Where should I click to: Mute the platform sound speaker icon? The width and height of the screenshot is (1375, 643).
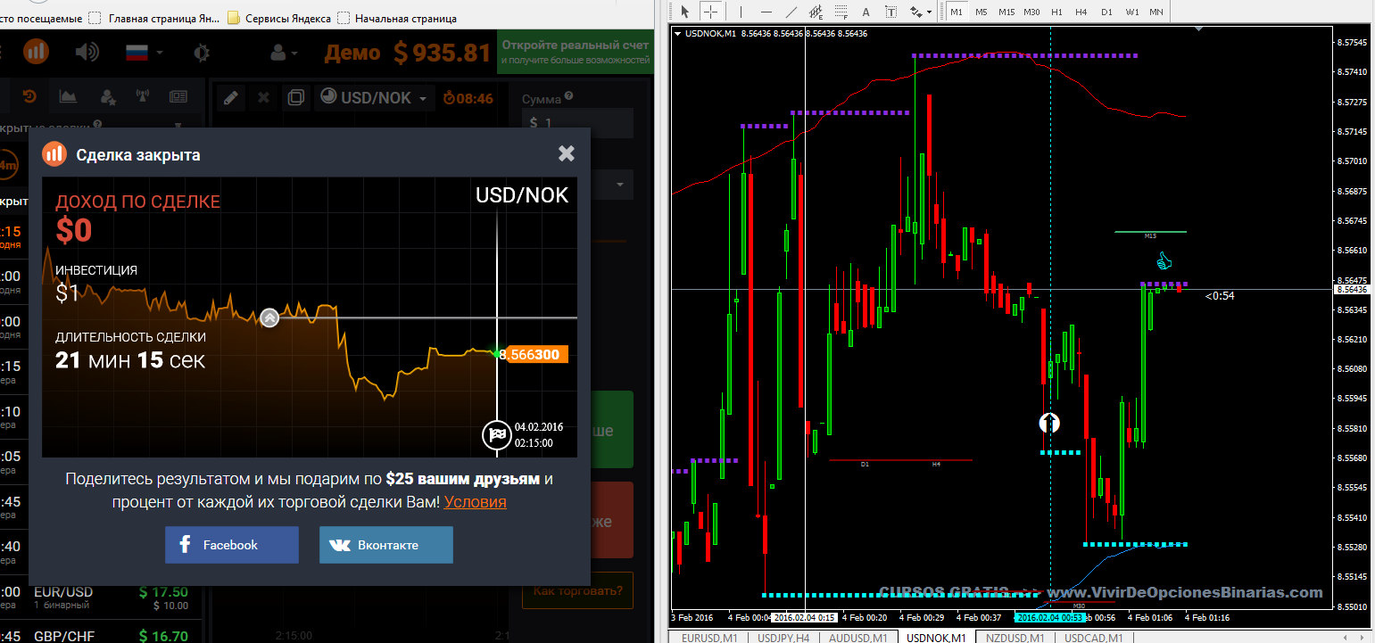(x=87, y=52)
